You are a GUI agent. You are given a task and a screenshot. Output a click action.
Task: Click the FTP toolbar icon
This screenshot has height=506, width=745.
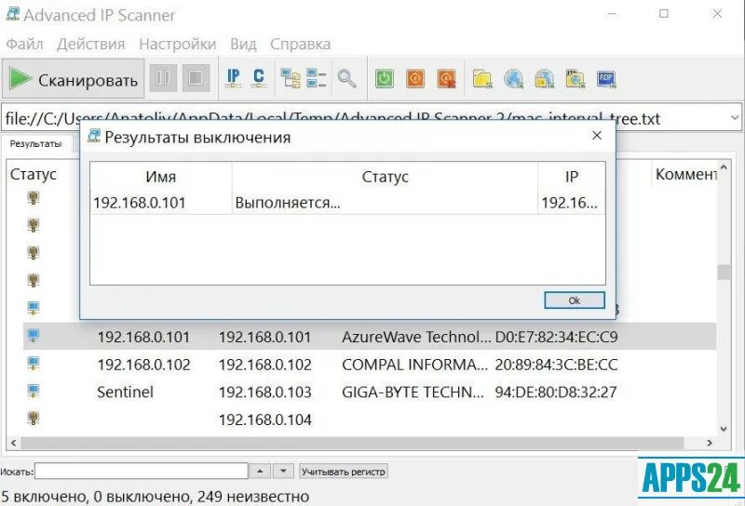coord(576,79)
